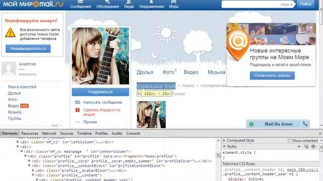Image resolution: width=323 pixels, height=181 pixels.
Task: Open the Видео profile tab
Action: [191, 72]
